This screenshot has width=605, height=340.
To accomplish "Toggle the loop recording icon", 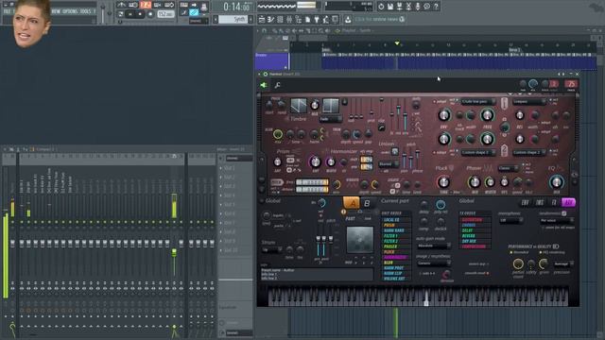I will point(169,5).
